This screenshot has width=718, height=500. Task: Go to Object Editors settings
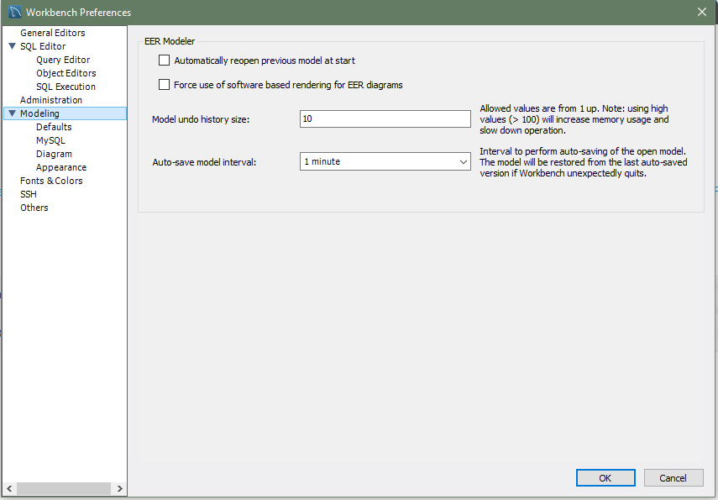pyautogui.click(x=66, y=73)
